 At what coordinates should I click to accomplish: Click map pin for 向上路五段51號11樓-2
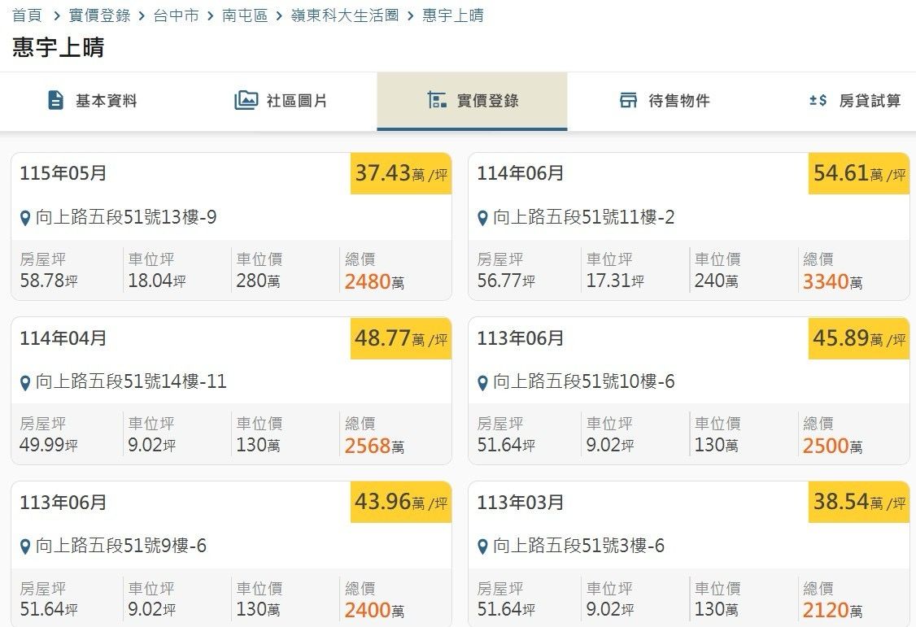(x=482, y=218)
